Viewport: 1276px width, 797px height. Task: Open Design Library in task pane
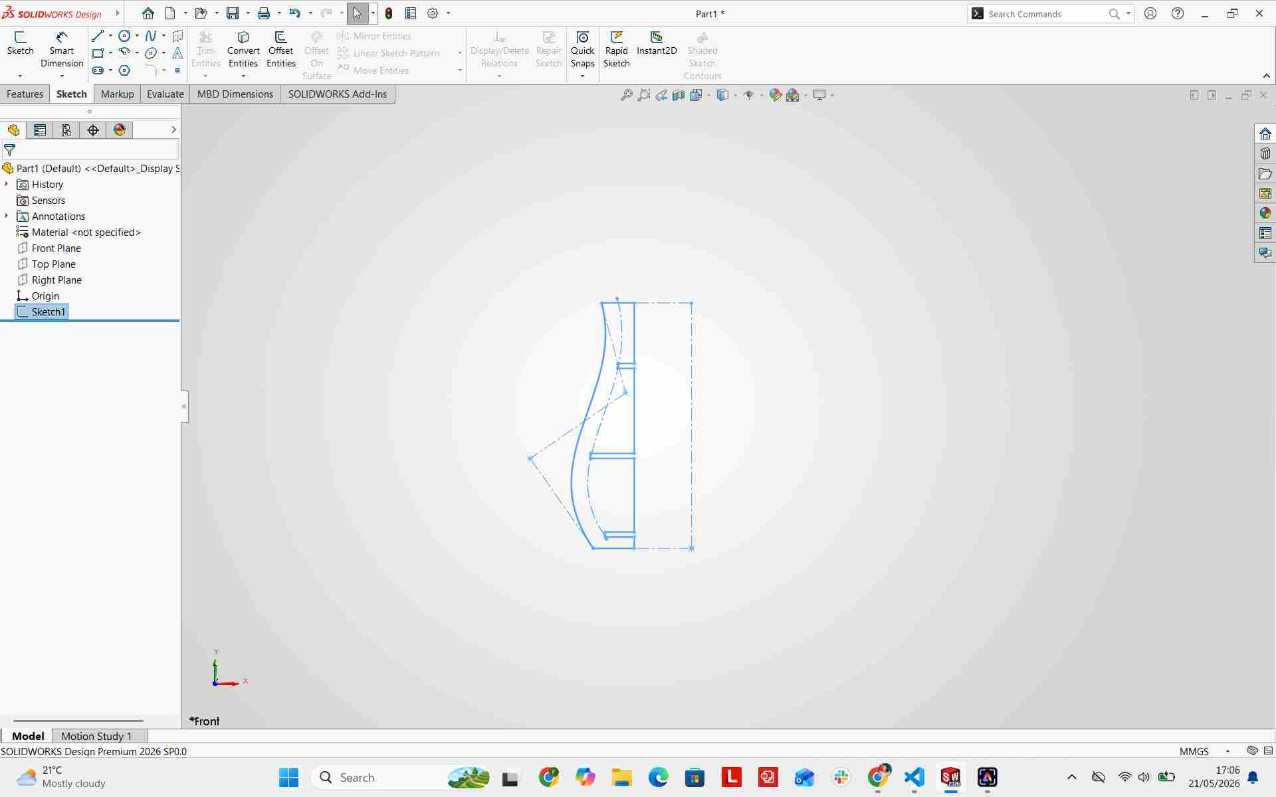tap(1265, 153)
